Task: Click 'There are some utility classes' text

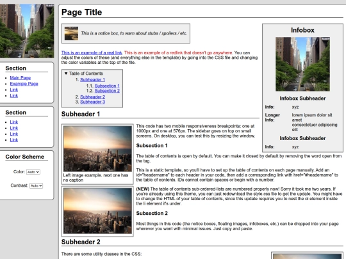Action: (x=101, y=254)
